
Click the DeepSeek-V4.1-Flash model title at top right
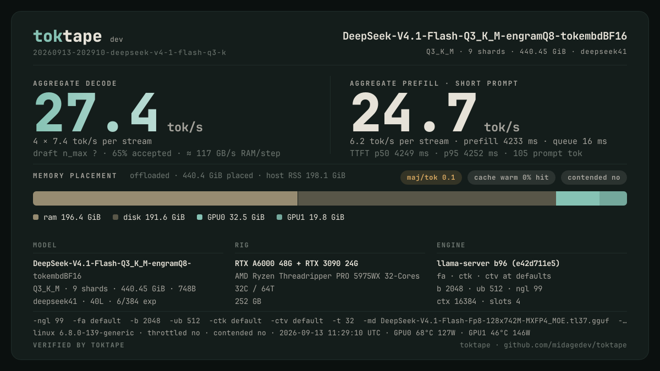click(x=485, y=36)
